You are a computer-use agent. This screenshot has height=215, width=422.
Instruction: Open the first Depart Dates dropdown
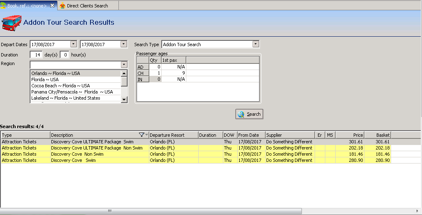[74, 44]
